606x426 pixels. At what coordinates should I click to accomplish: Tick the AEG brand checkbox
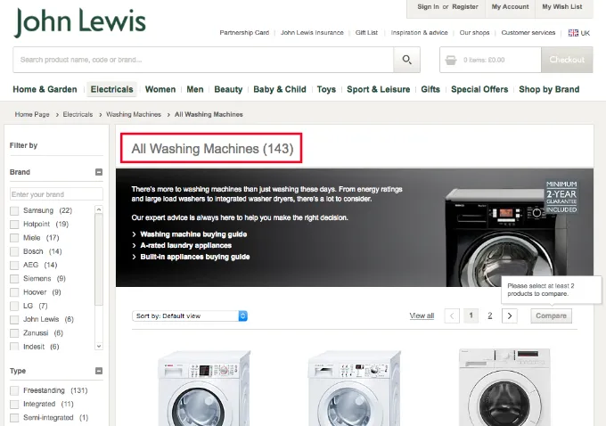pos(14,266)
